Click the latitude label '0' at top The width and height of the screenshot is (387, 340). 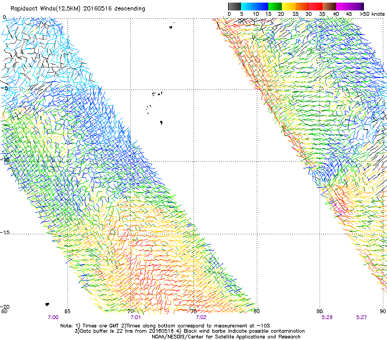point(4,17)
